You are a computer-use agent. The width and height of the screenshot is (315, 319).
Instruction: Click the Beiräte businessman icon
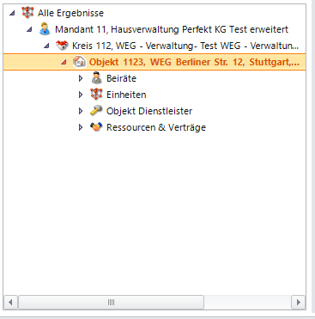(96, 78)
